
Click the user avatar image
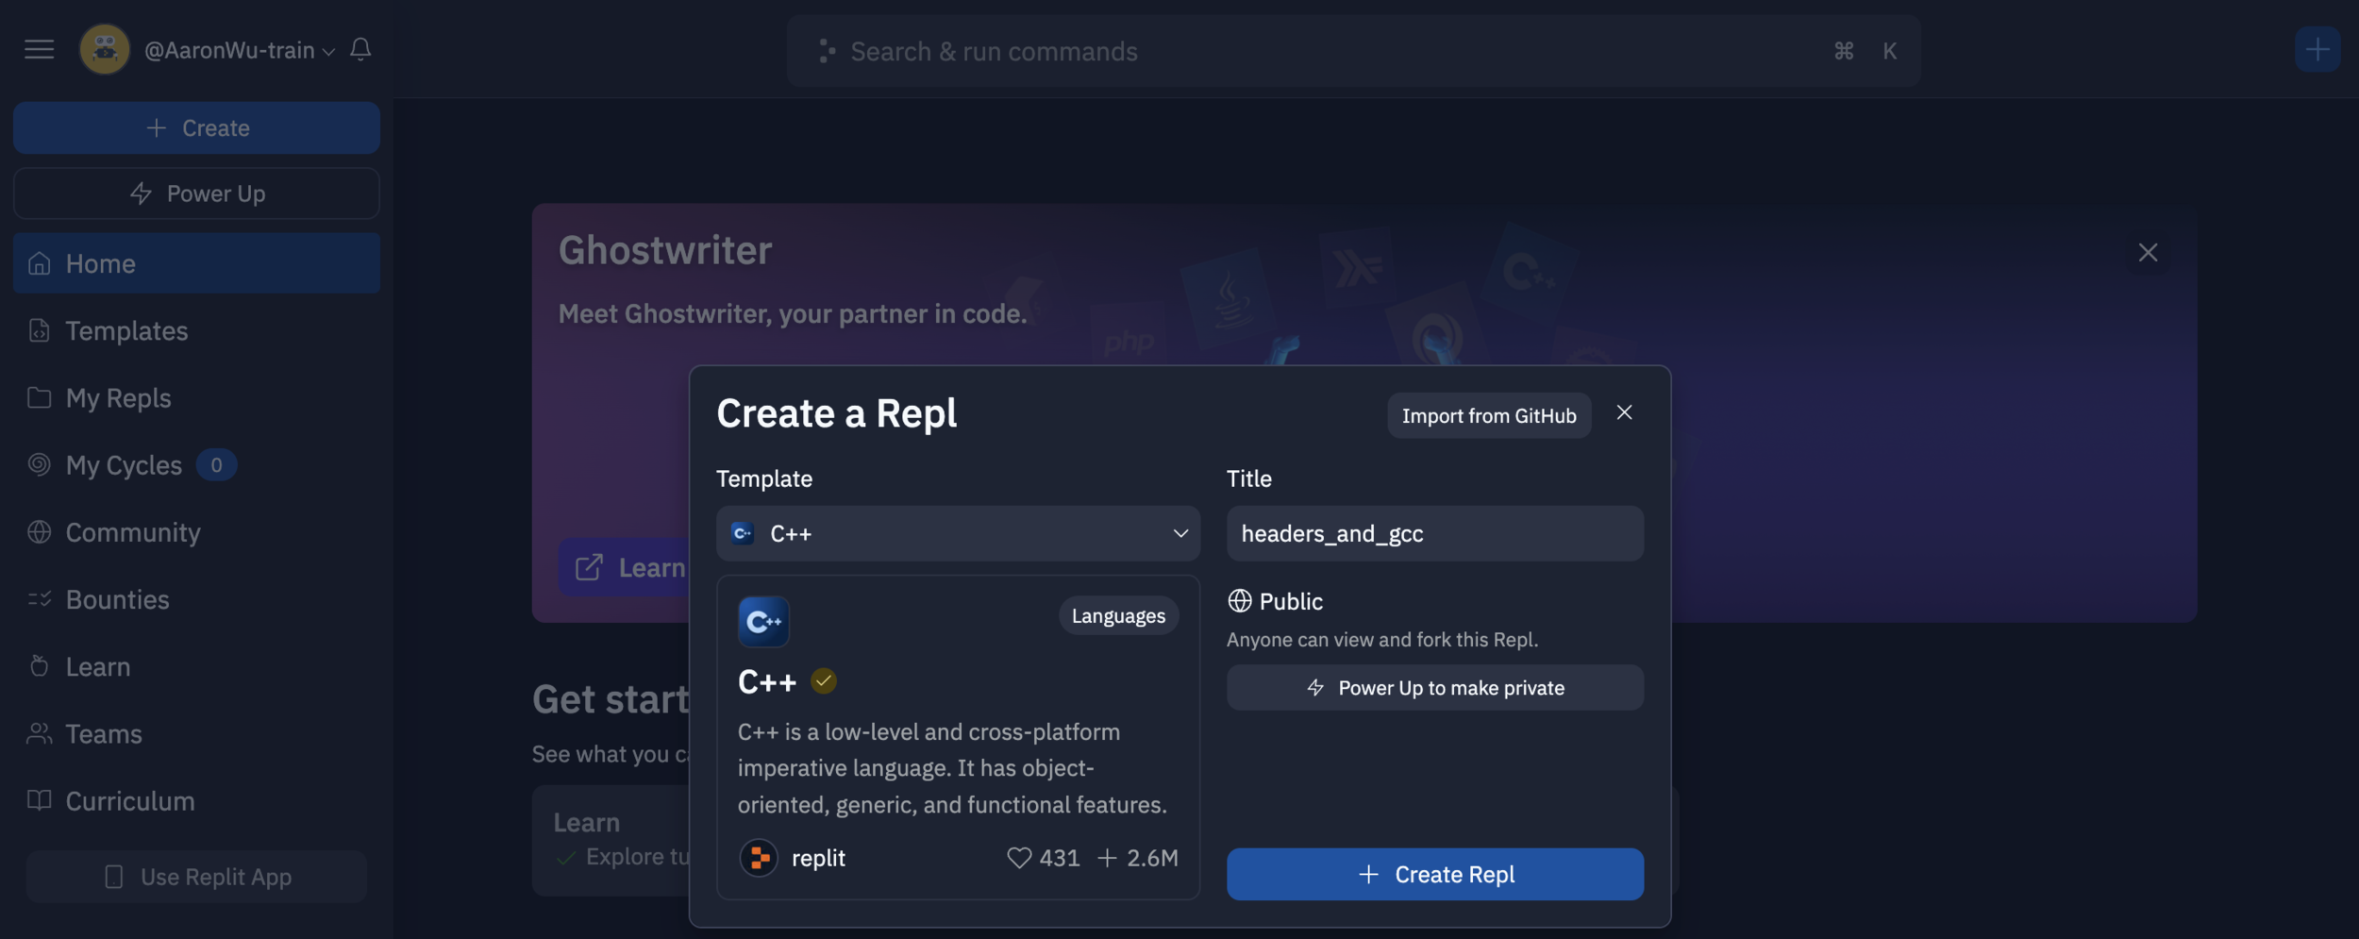(x=105, y=49)
